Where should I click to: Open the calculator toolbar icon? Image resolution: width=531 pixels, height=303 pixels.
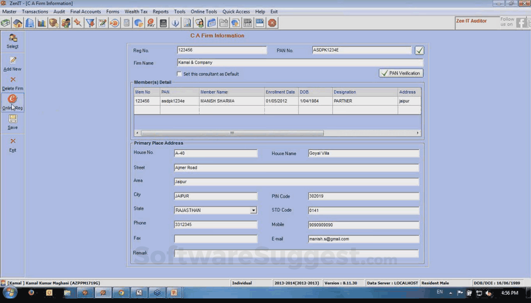click(126, 23)
